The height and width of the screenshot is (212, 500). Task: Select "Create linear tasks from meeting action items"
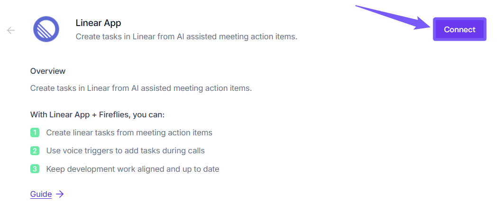pos(129,132)
